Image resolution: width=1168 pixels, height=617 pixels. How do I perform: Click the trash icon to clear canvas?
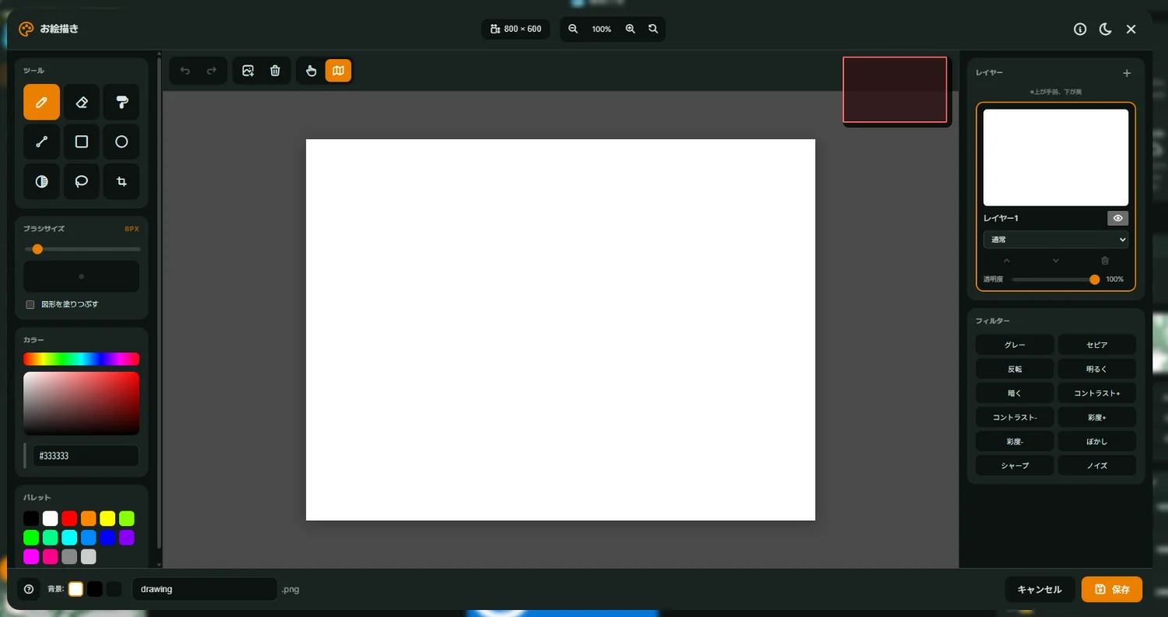(x=275, y=71)
